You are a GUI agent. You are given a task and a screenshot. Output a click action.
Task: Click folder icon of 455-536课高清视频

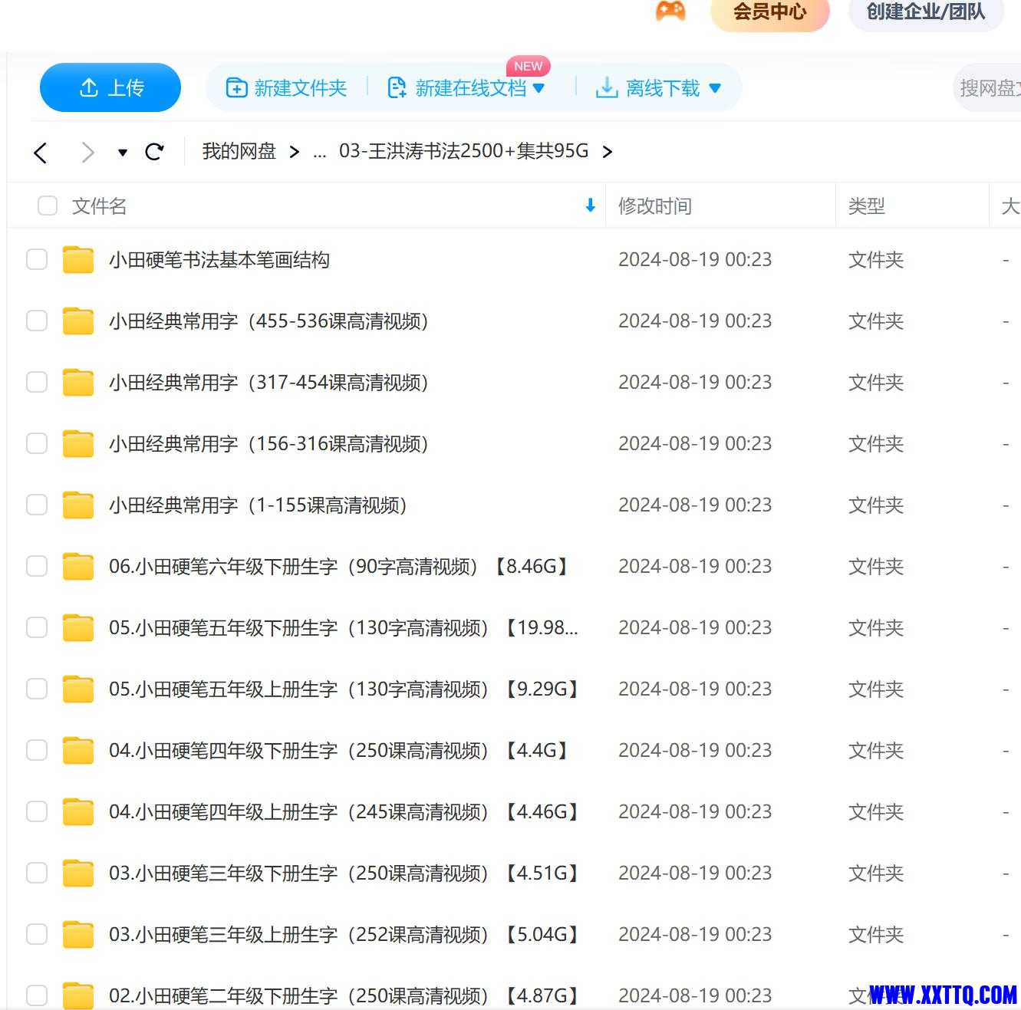78,321
